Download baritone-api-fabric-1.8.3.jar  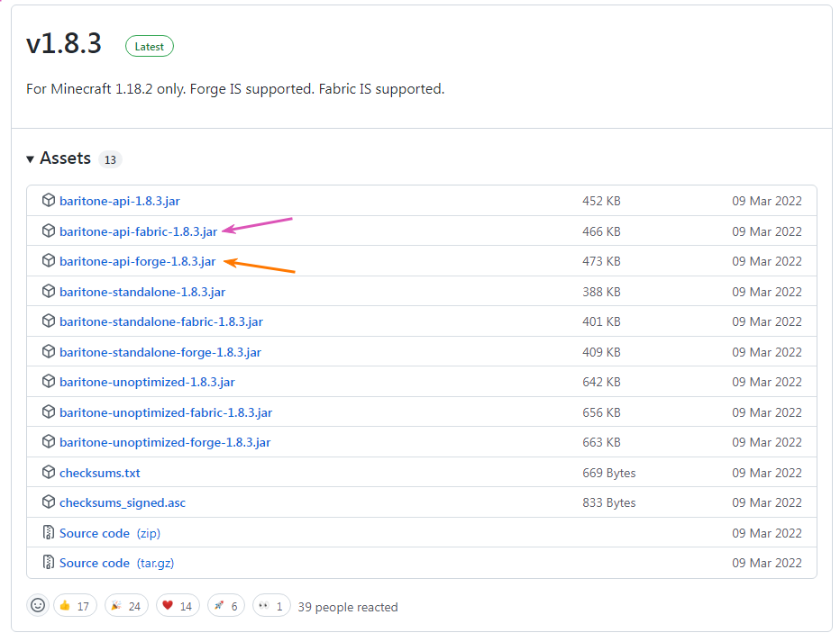[138, 231]
